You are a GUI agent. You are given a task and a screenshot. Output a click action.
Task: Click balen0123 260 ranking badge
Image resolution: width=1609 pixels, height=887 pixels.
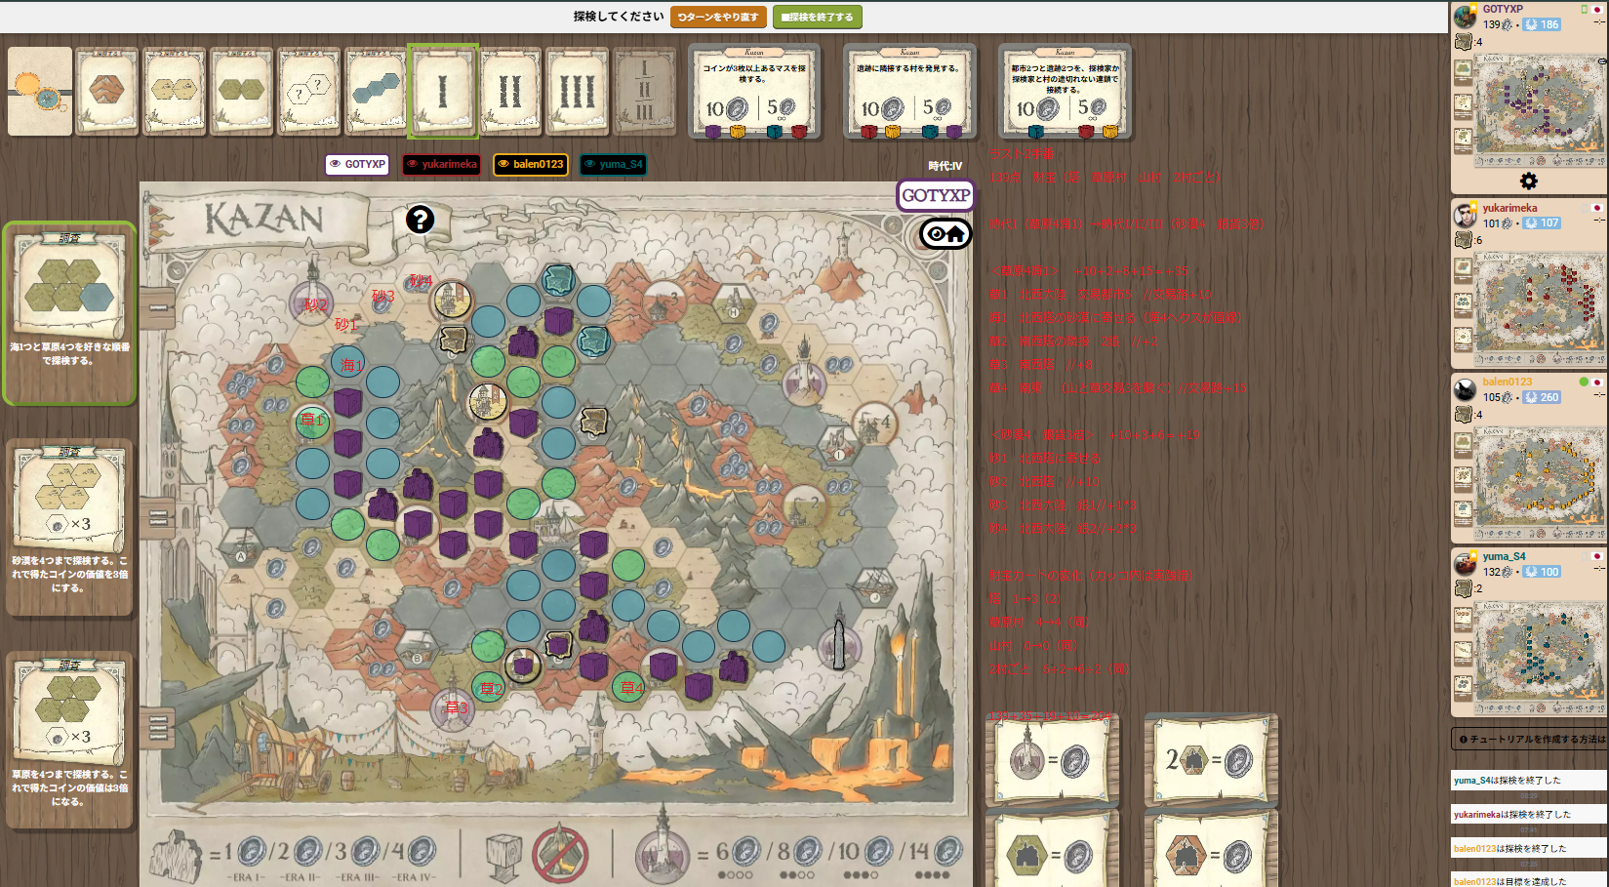pos(1542,397)
